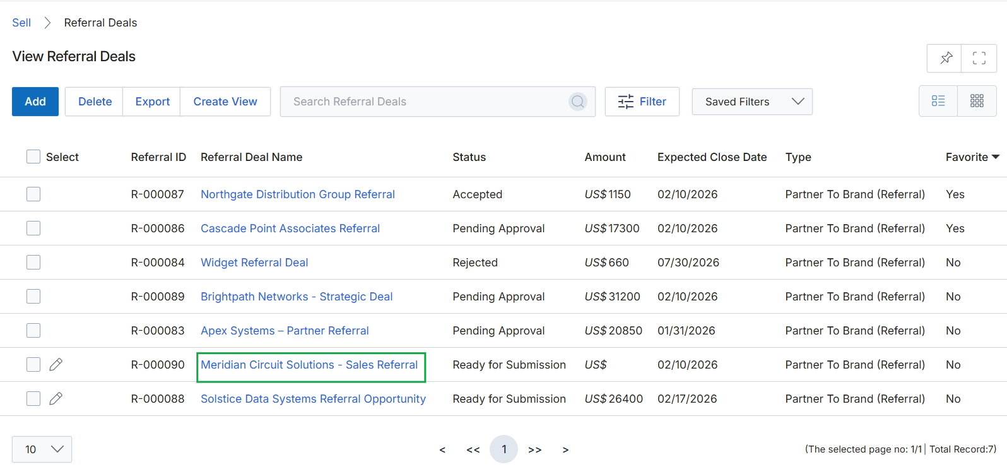1007x474 pixels.
Task: Switch to list view layout
Action: 938,101
